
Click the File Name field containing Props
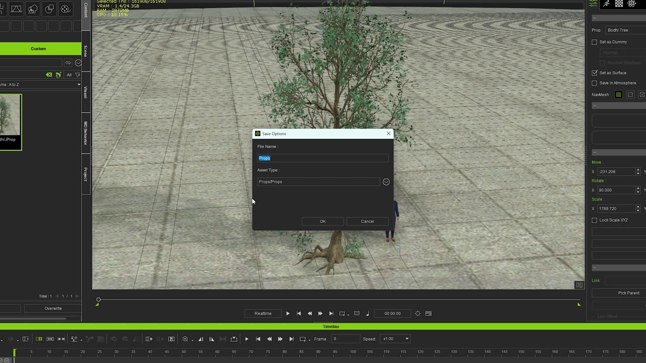pyautogui.click(x=323, y=158)
